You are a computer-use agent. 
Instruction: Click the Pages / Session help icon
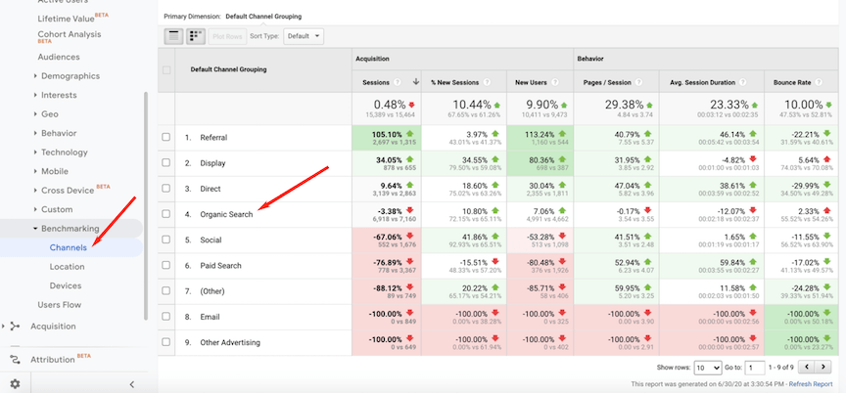638,82
